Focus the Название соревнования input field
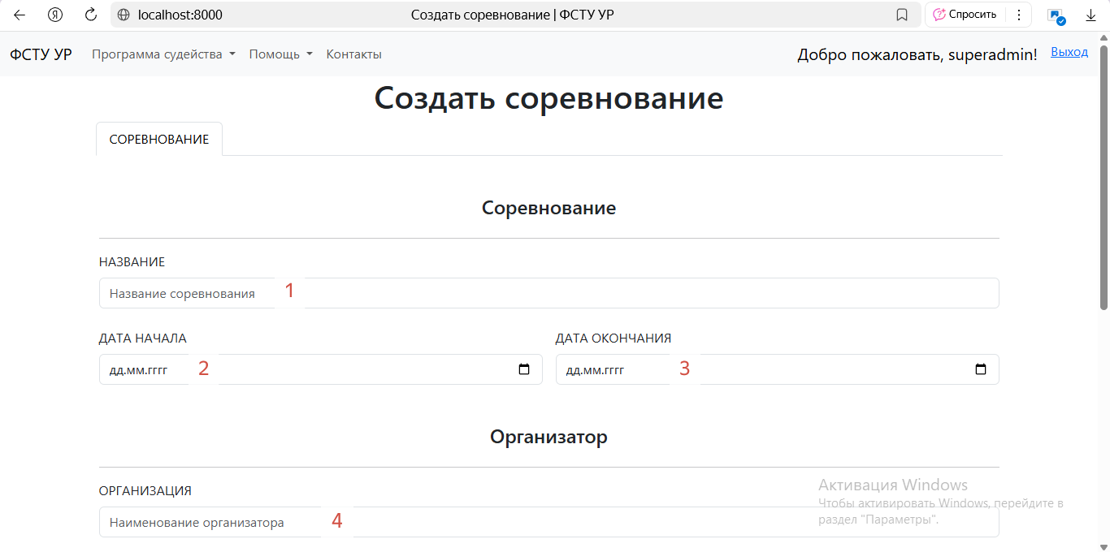The width and height of the screenshot is (1110, 552). [x=548, y=293]
